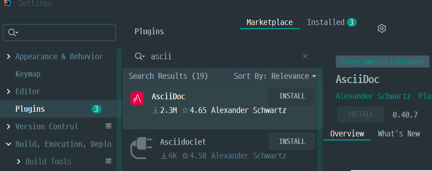This screenshot has width=432, height=171.
Task: Open the Sort By Relevance dropdown
Action: 275,76
